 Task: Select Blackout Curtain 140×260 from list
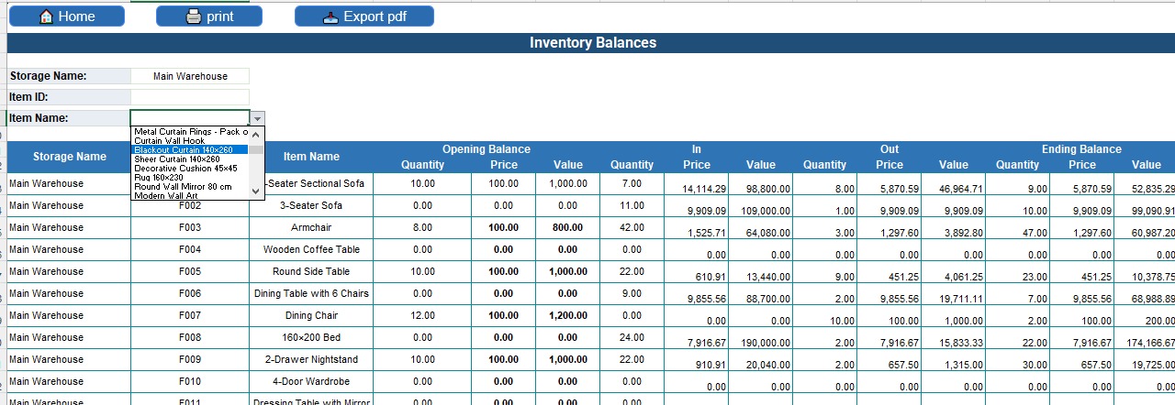pos(191,149)
